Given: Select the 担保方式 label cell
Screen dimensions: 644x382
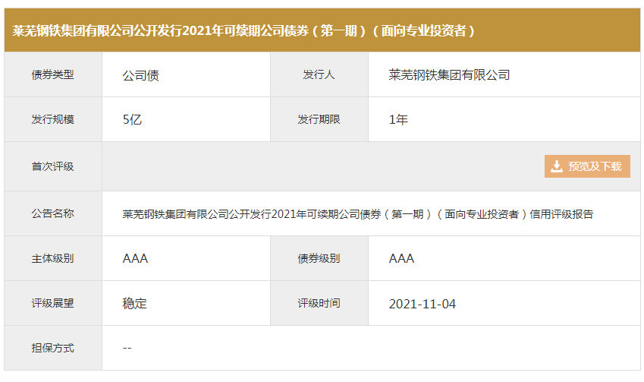Looking at the screenshot, I should tap(53, 348).
